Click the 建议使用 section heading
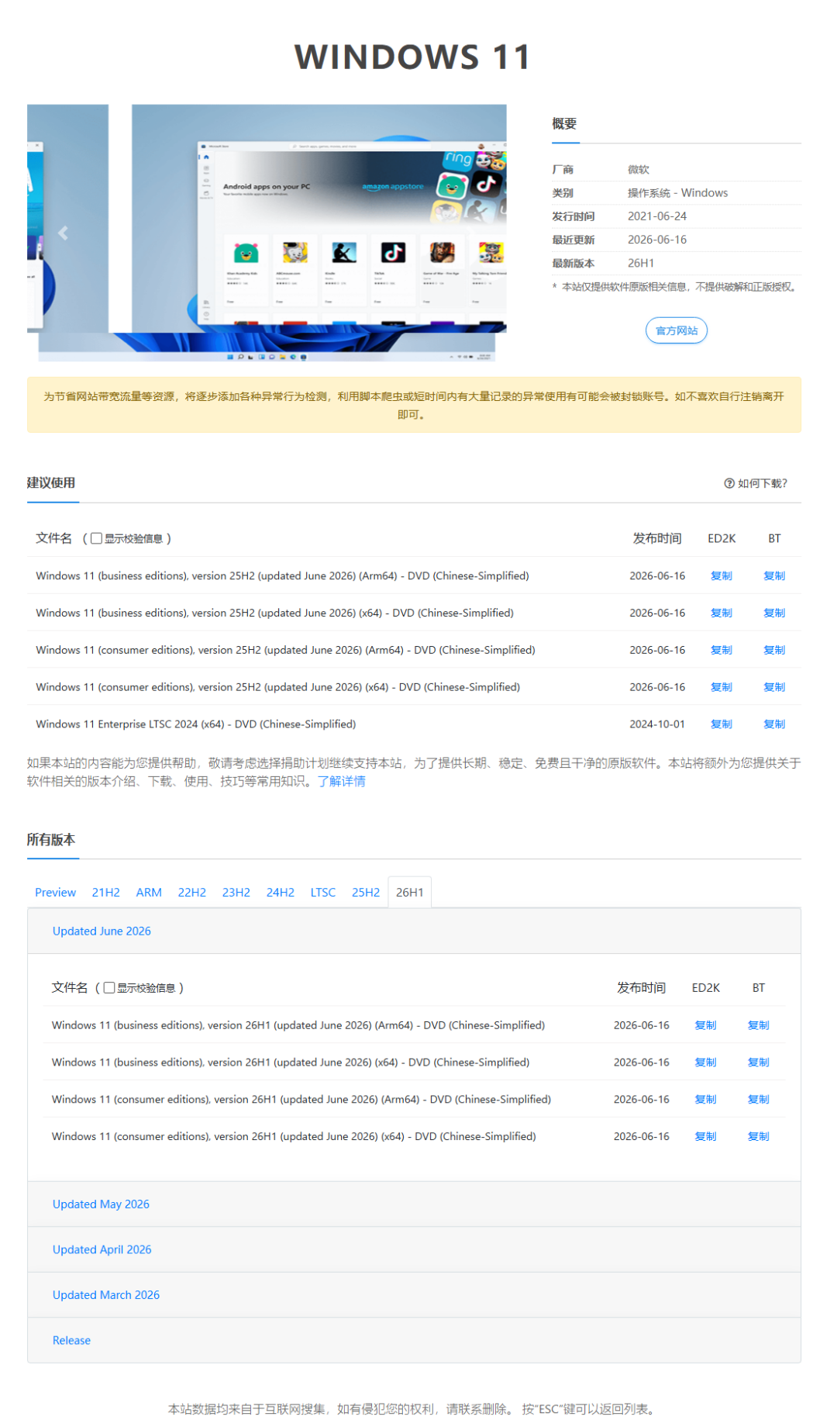 tap(51, 482)
